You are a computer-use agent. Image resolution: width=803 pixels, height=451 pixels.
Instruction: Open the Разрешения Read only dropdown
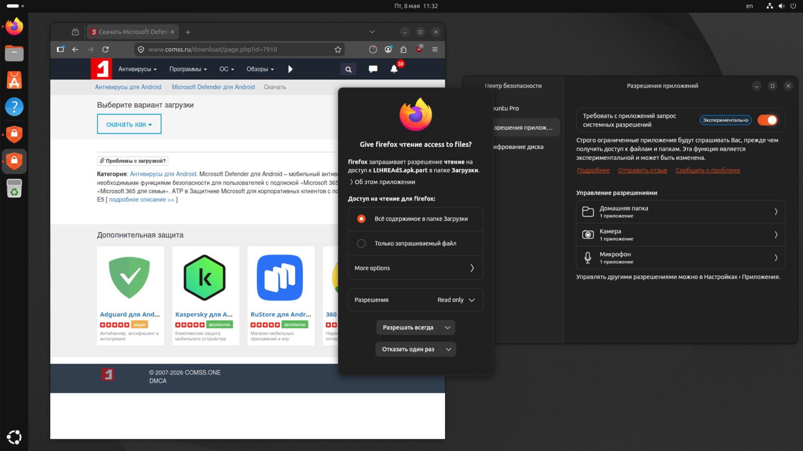click(416, 300)
